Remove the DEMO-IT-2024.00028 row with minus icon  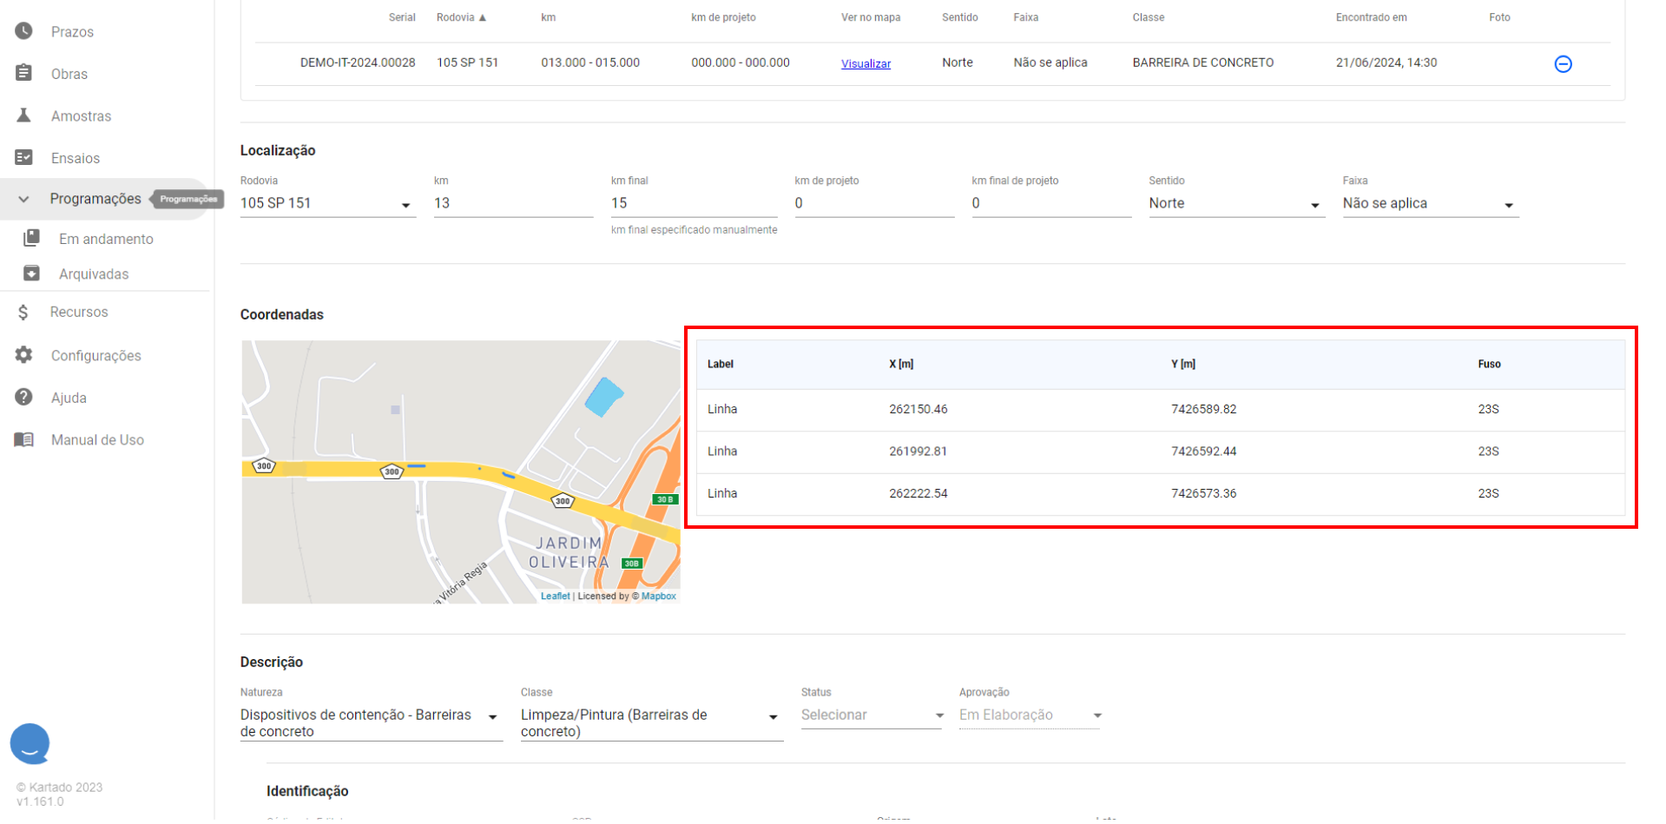click(x=1563, y=63)
